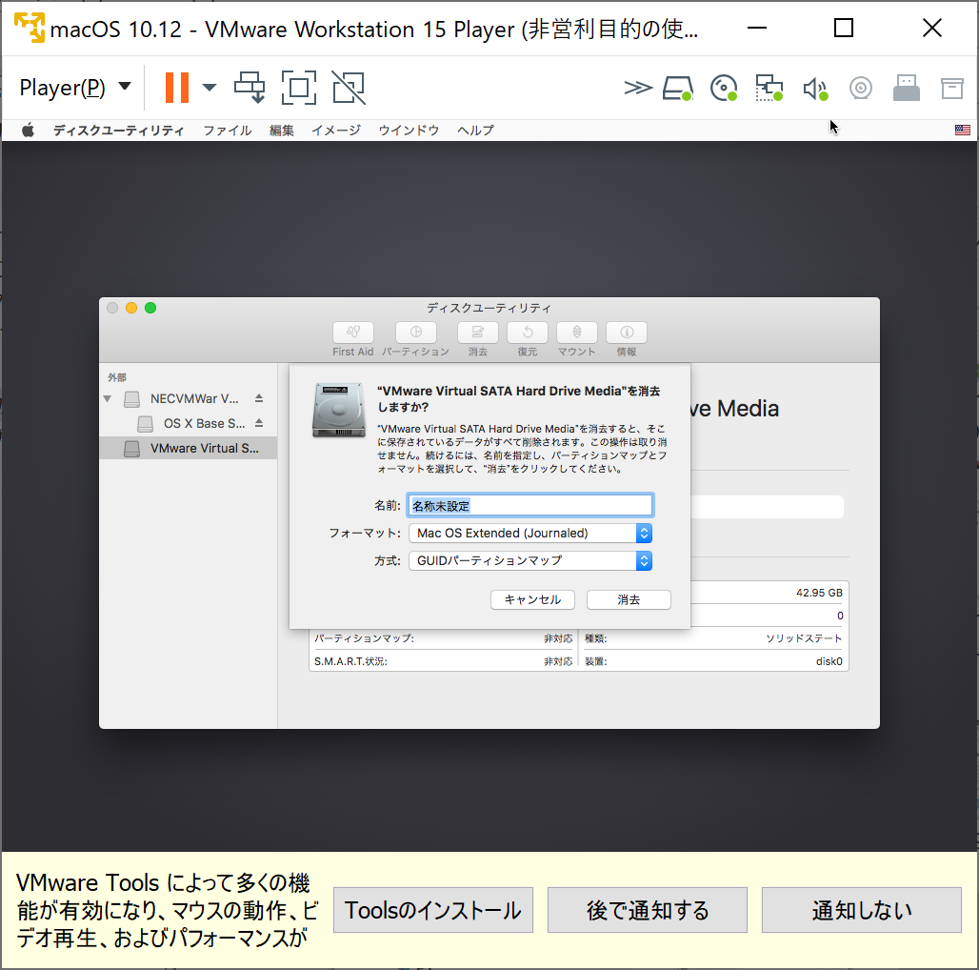Open the 編集 menu

(282, 130)
